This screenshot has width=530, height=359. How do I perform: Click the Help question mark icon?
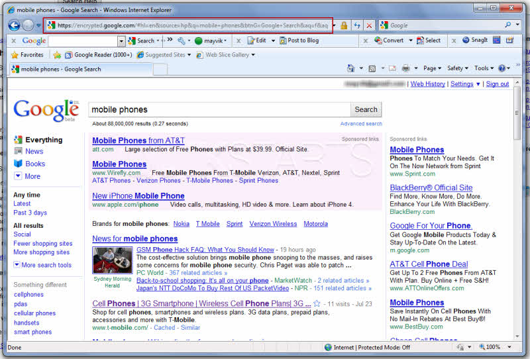(502, 68)
